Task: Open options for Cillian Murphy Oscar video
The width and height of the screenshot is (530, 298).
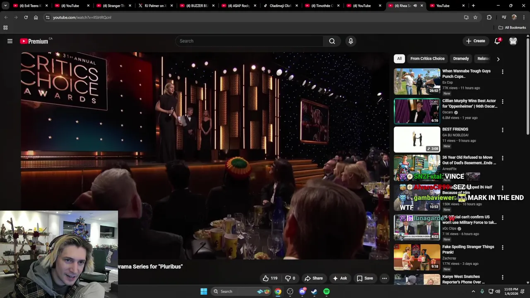Action: pos(503,101)
